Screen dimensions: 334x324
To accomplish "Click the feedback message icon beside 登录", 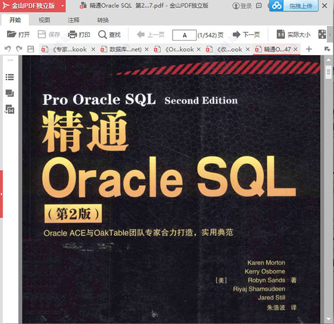I will [x=259, y=6].
